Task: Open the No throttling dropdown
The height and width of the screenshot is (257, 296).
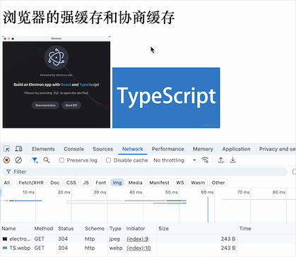Action: click(x=174, y=160)
